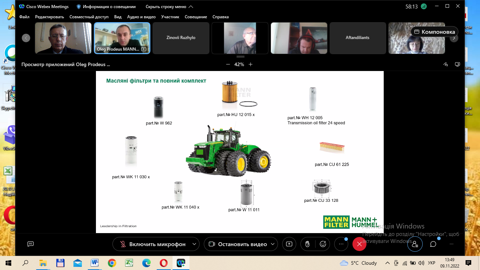The height and width of the screenshot is (270, 480).
Task: Open the chat panel icon
Action: (x=433, y=244)
